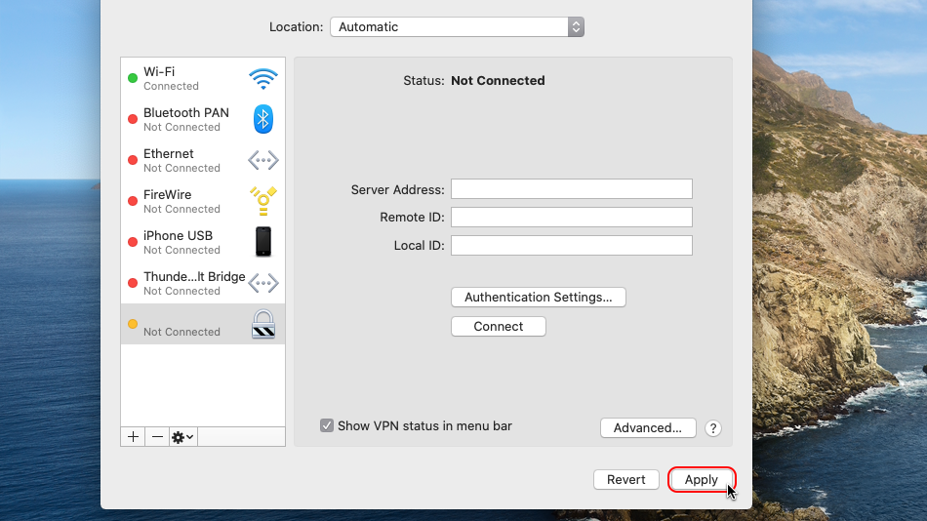Click the iPhone USB phone icon
The width and height of the screenshot is (927, 521).
click(x=262, y=241)
